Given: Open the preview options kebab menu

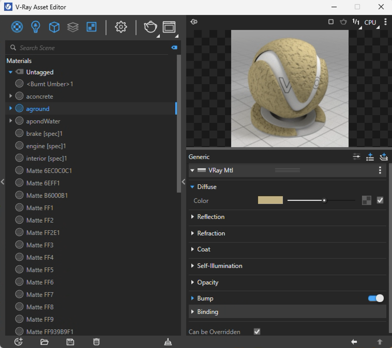Looking at the screenshot, I should [386, 22].
